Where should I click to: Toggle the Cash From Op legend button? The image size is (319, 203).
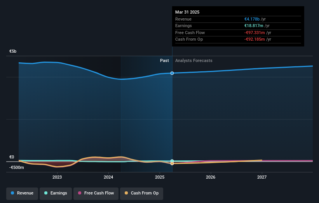click(x=141, y=193)
